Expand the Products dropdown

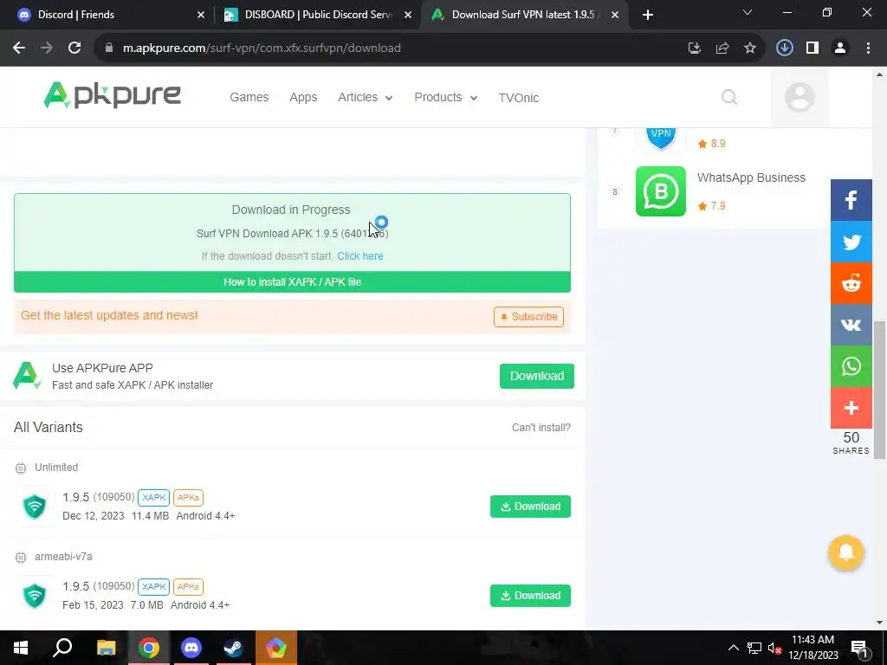(x=446, y=97)
